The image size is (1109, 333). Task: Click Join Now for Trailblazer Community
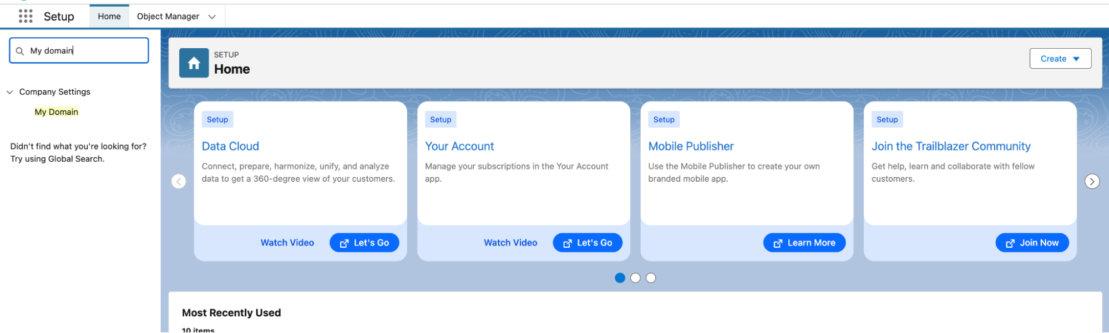point(1032,243)
